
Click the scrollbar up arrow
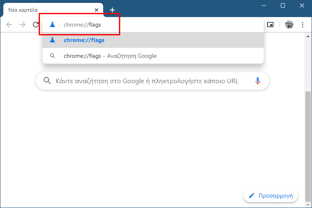point(308,36)
